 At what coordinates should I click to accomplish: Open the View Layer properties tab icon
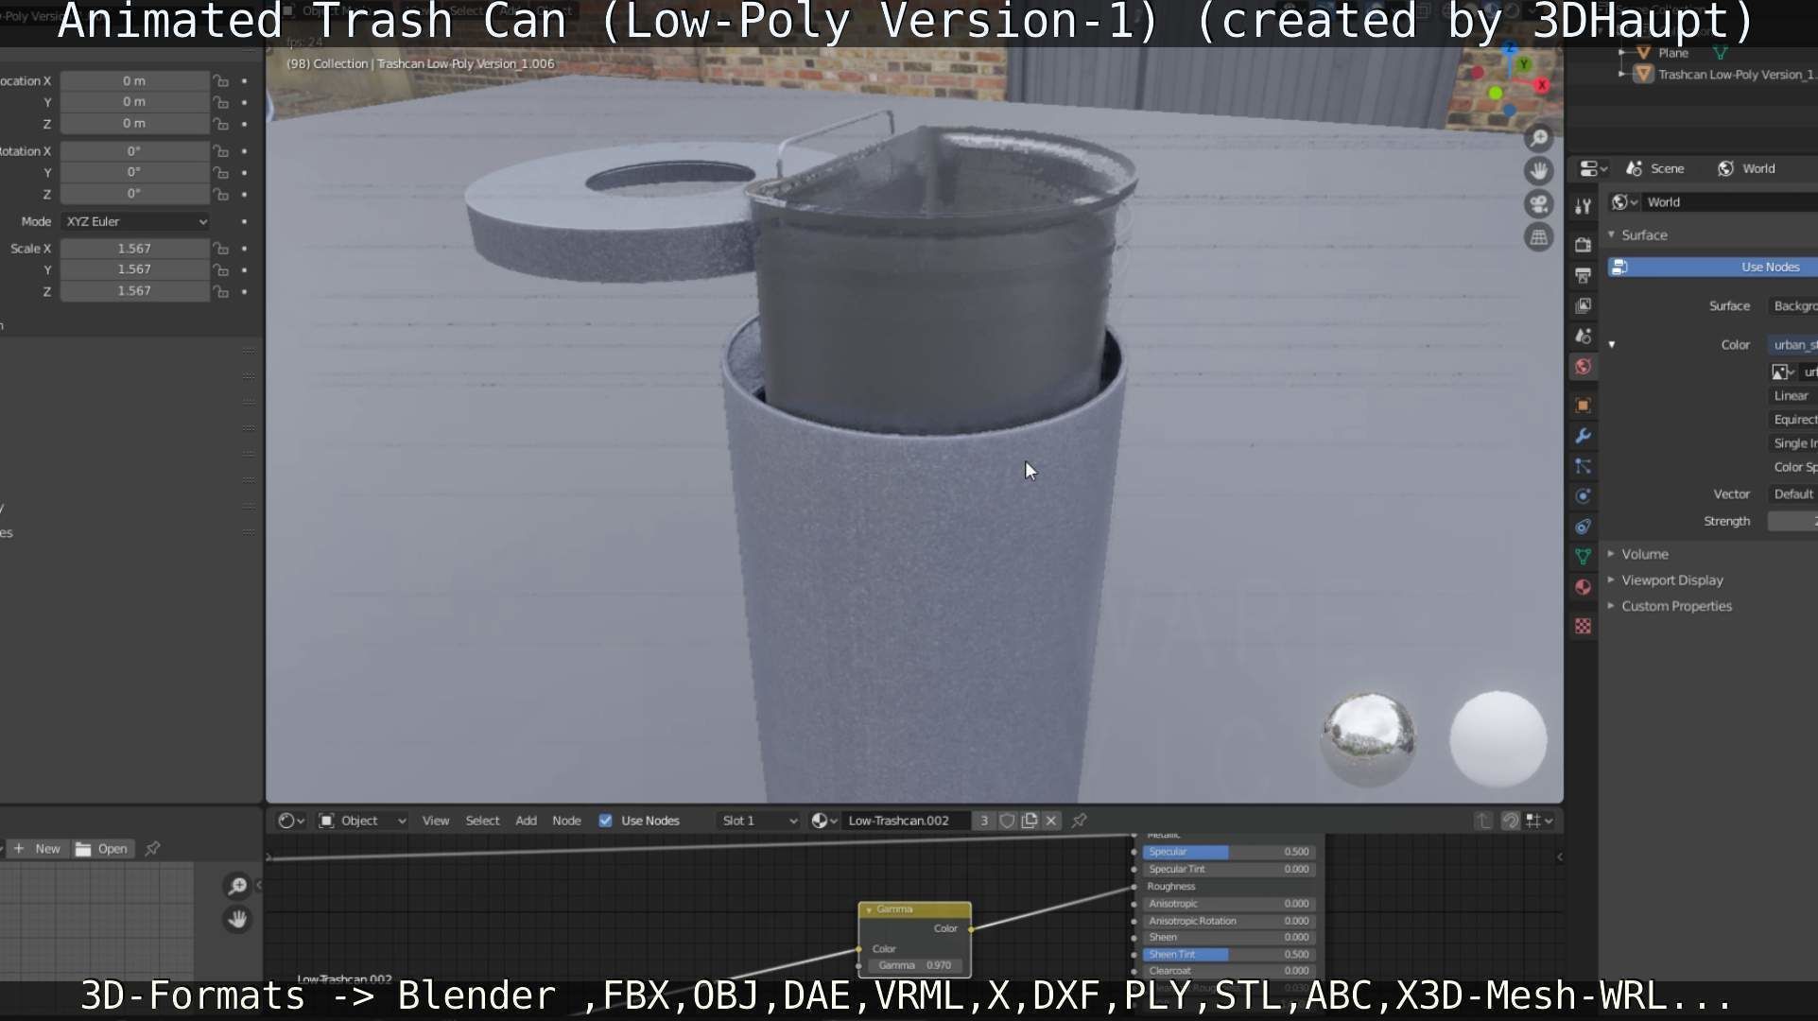[1583, 305]
